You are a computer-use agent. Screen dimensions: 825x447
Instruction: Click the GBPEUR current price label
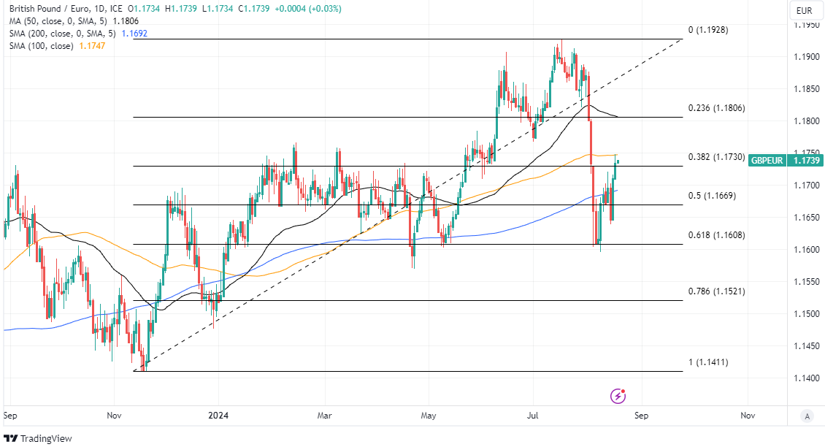[767, 160]
